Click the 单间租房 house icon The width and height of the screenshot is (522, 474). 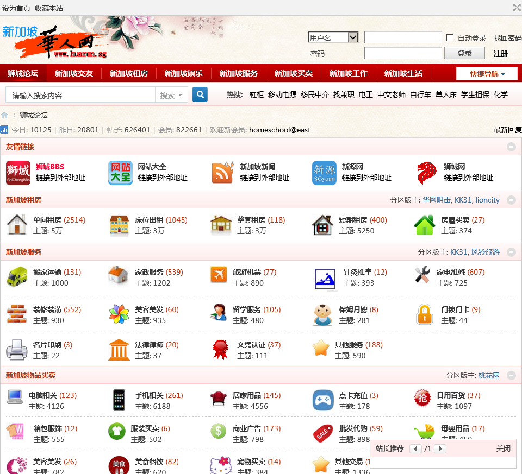click(17, 225)
